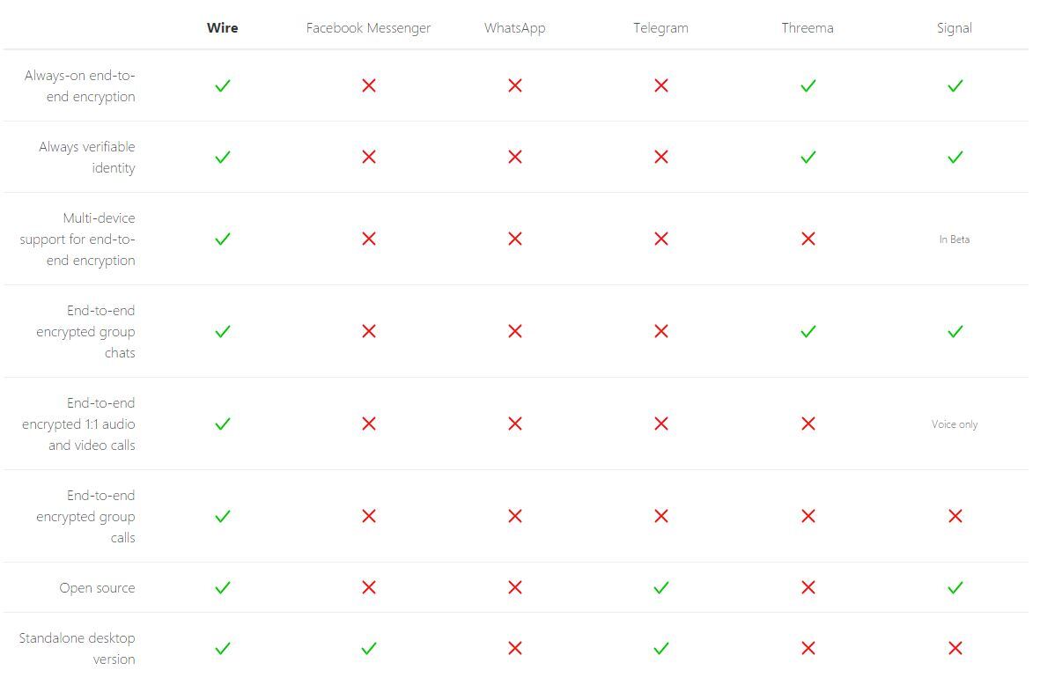
Task: Click the Threema column header
Action: (808, 28)
